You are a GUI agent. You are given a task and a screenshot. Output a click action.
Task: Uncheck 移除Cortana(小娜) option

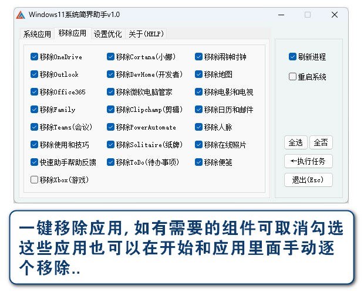(x=111, y=57)
